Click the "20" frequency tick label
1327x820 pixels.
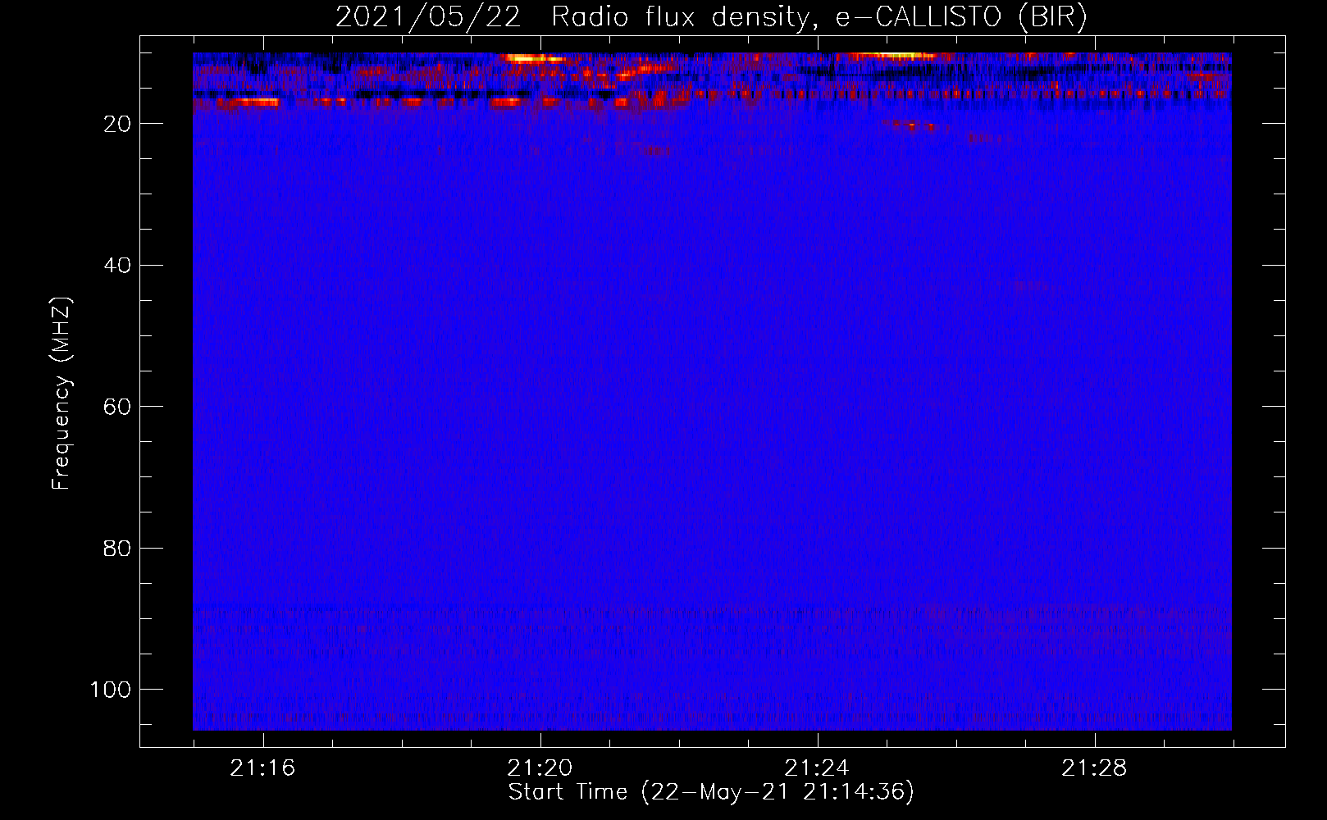point(117,124)
